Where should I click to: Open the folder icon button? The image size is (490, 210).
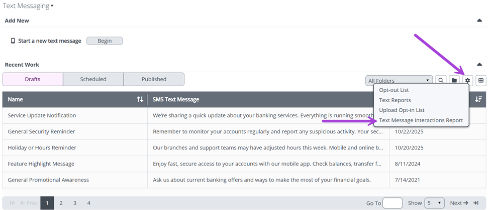pyautogui.click(x=454, y=80)
